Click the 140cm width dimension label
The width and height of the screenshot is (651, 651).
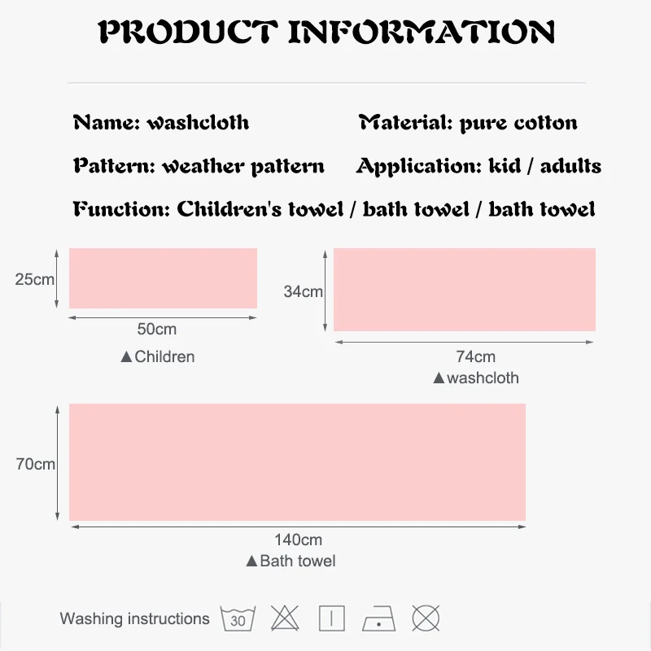(x=298, y=540)
